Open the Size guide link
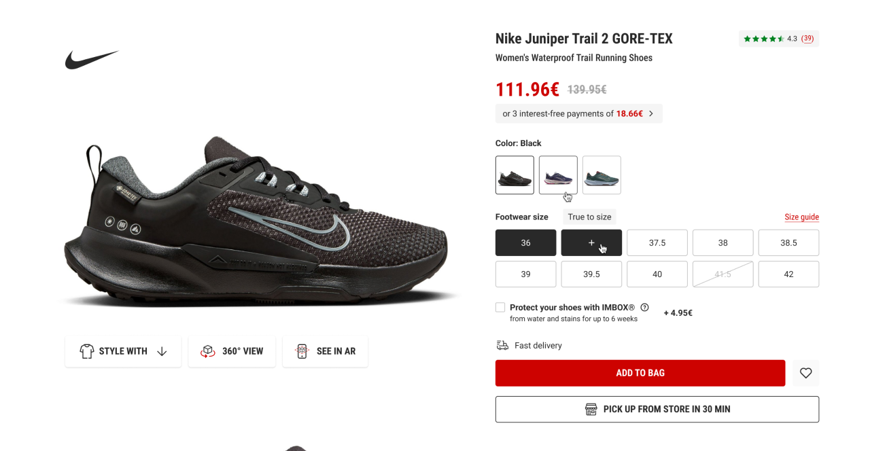 tap(801, 217)
